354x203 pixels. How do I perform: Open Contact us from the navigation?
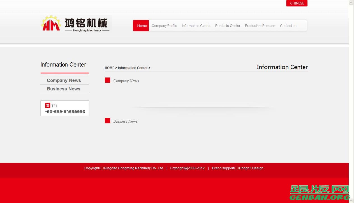pyautogui.click(x=288, y=26)
